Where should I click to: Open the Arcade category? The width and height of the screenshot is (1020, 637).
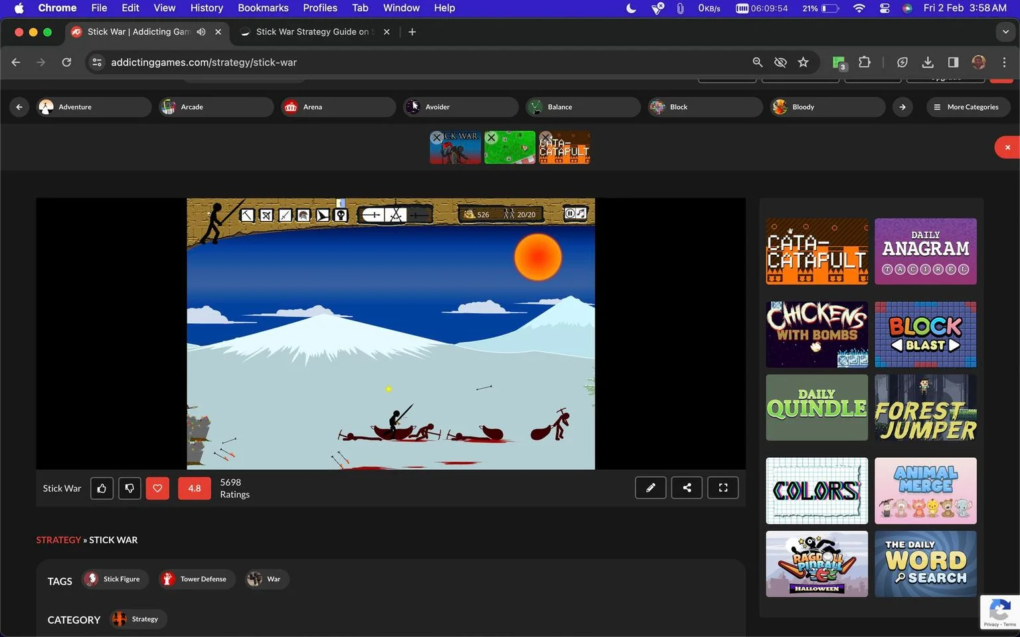(x=216, y=107)
